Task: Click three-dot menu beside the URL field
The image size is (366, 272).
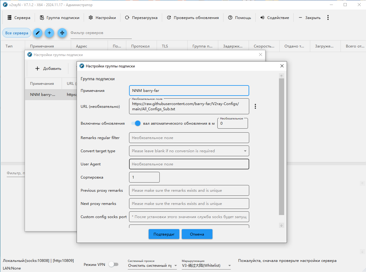Action: pos(255,106)
